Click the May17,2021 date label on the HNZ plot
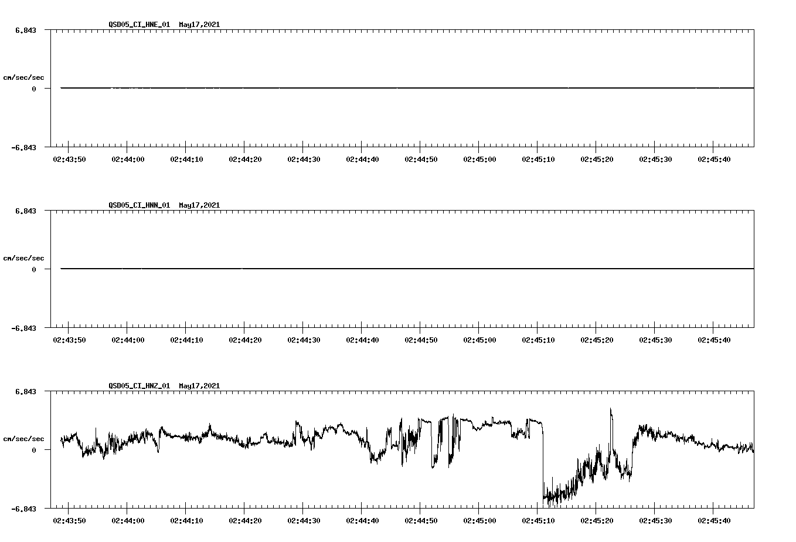 pyautogui.click(x=199, y=386)
